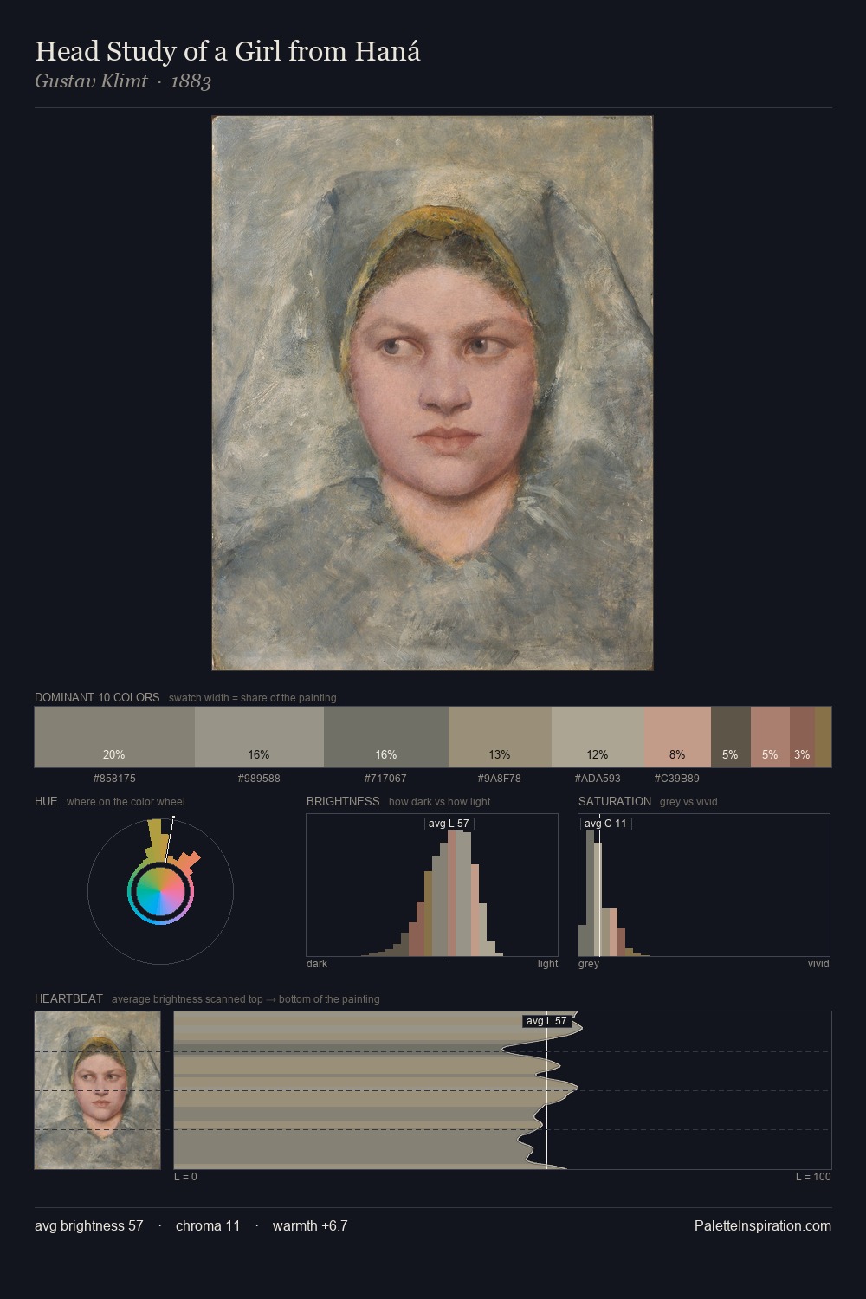866x1299 pixels.
Task: Select the 13% tan swatch #9A8F78
Action: click(x=500, y=737)
